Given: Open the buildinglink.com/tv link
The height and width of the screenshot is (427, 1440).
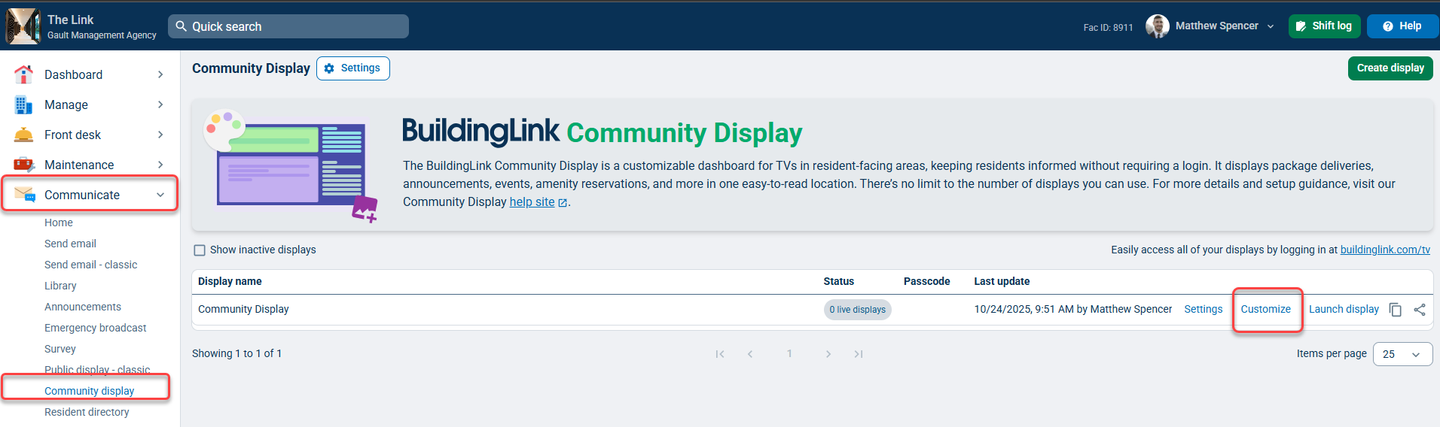Looking at the screenshot, I should [1385, 250].
